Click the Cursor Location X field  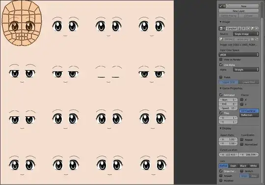229,155
